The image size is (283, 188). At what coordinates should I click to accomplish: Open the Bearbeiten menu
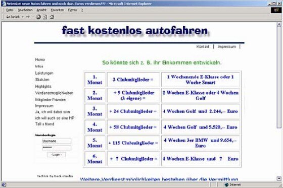[x=25, y=10]
